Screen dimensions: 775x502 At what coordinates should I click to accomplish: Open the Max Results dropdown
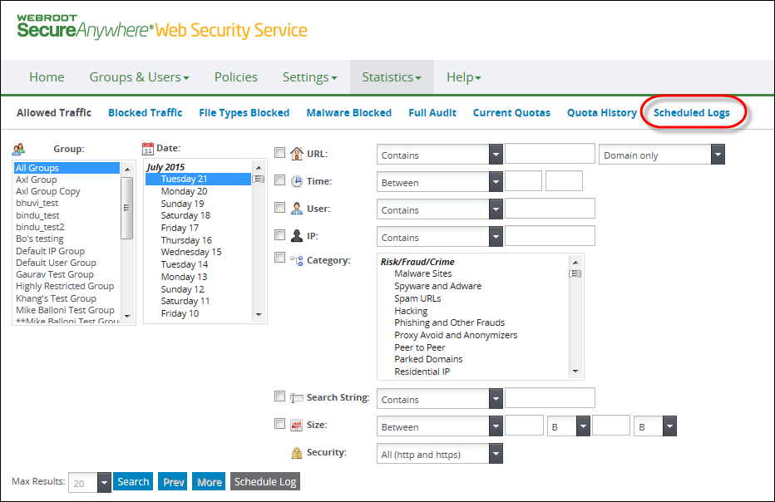(x=90, y=483)
